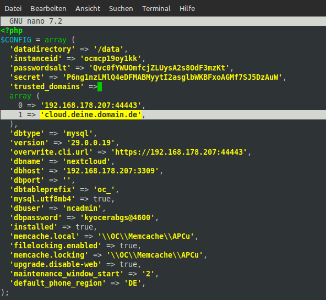Viewport: 326px width, 300px height.
Task: Click the 'version' key
Action: [29, 143]
